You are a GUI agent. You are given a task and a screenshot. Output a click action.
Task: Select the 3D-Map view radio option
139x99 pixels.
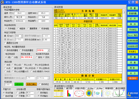pyautogui.click(x=98, y=88)
